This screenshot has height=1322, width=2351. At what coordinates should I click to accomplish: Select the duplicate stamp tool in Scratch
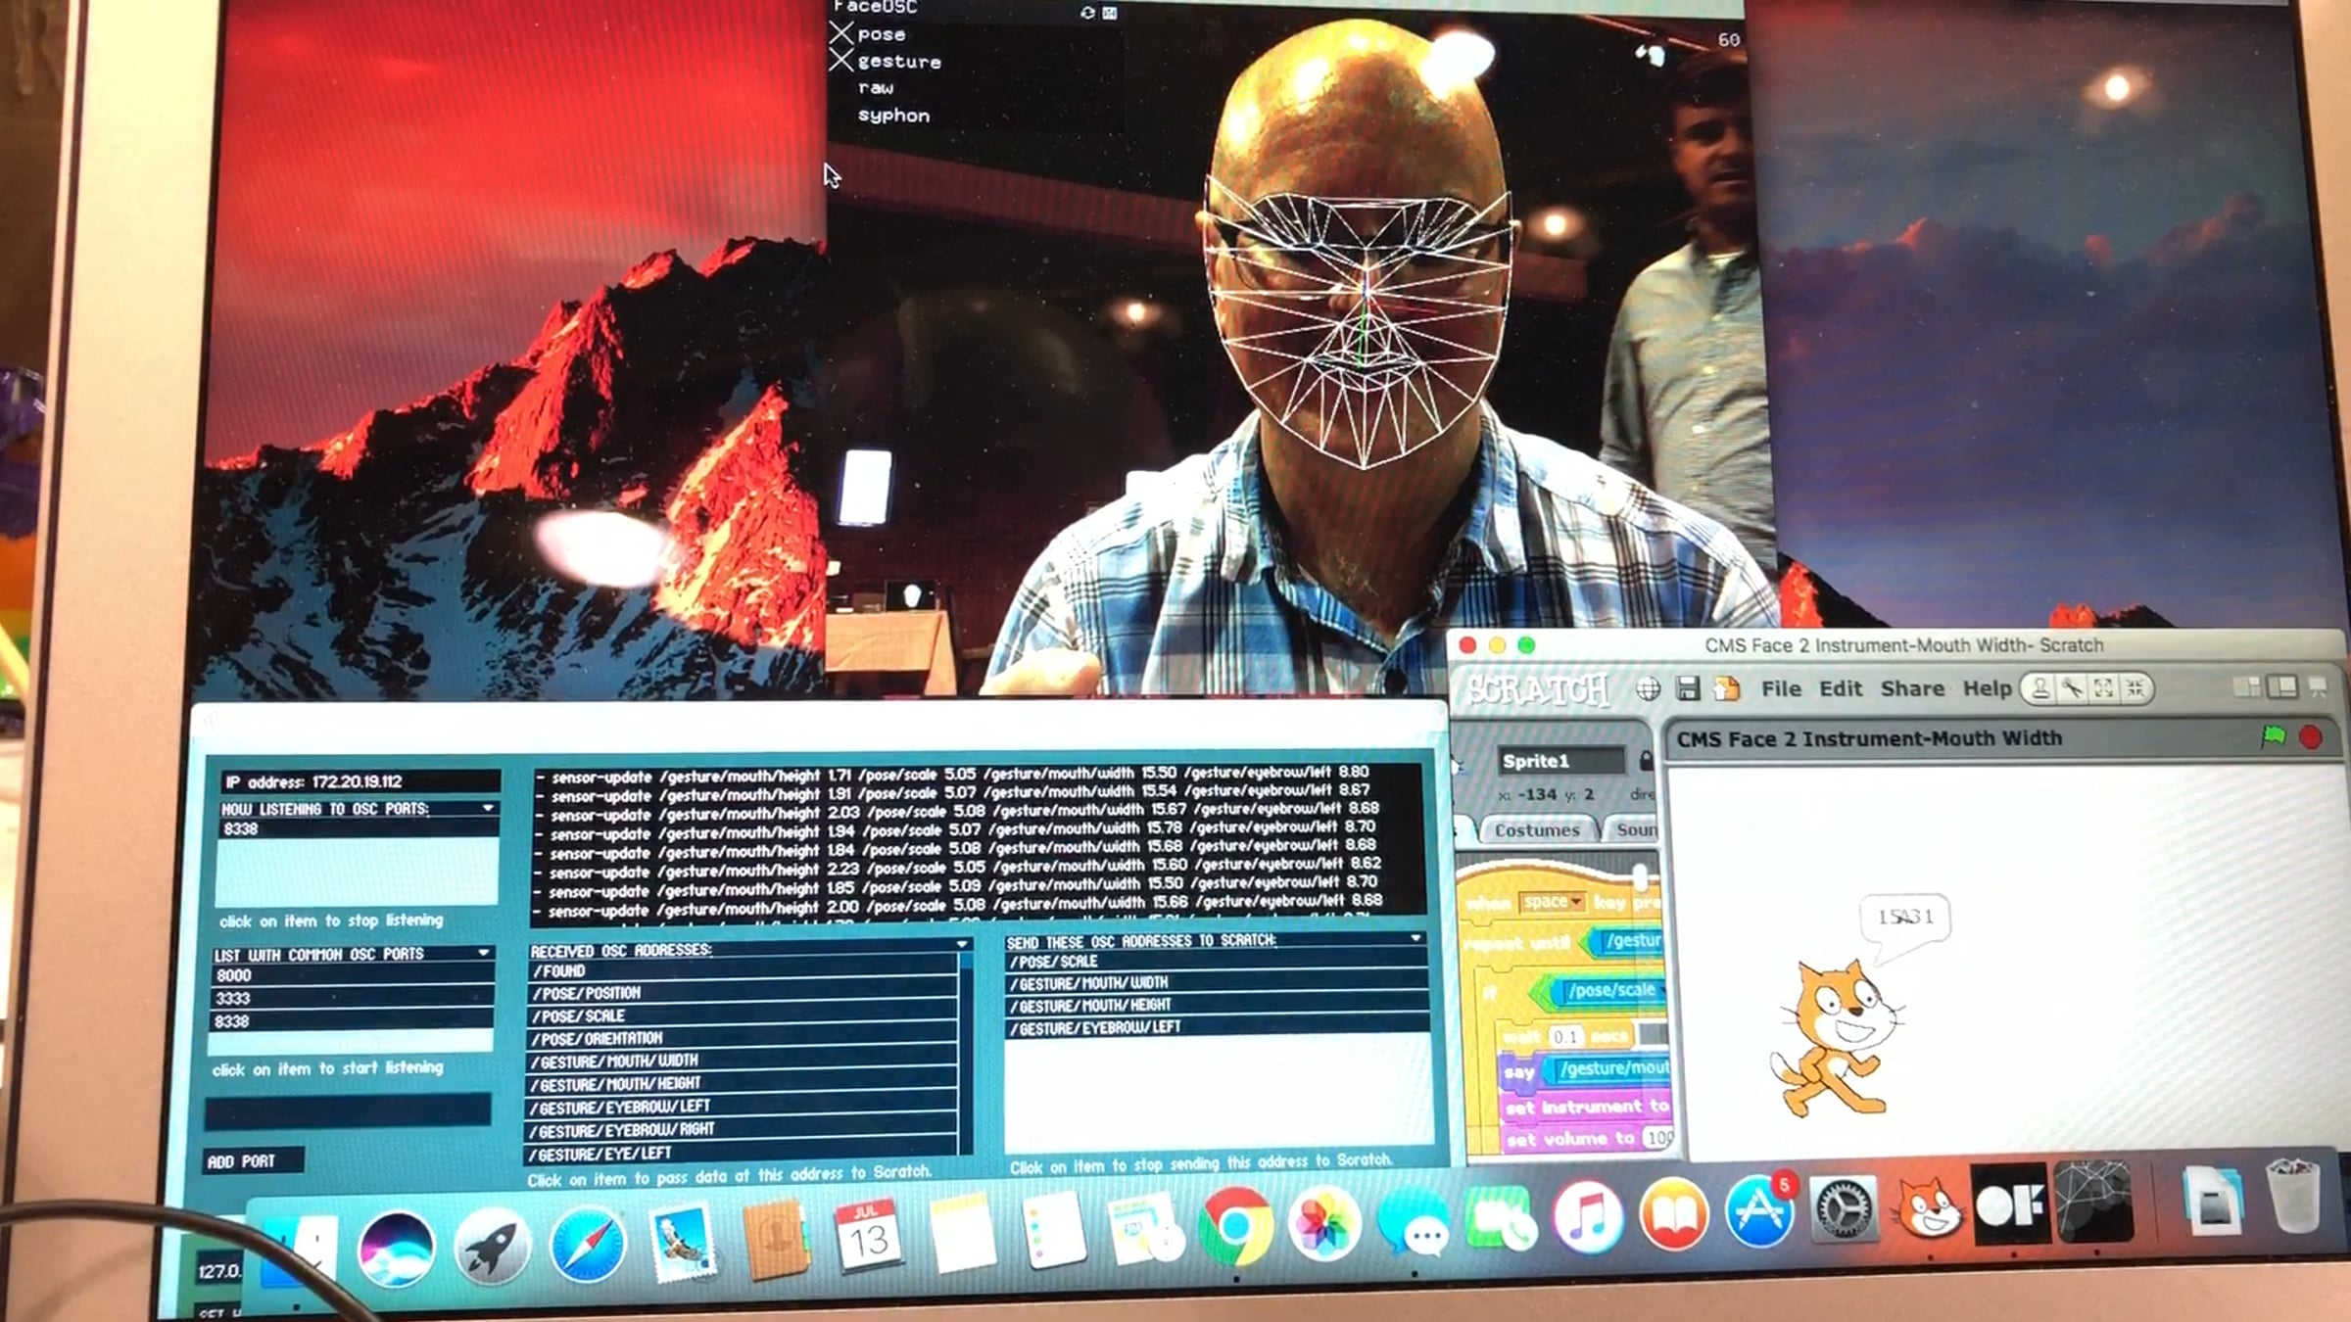tap(2040, 688)
